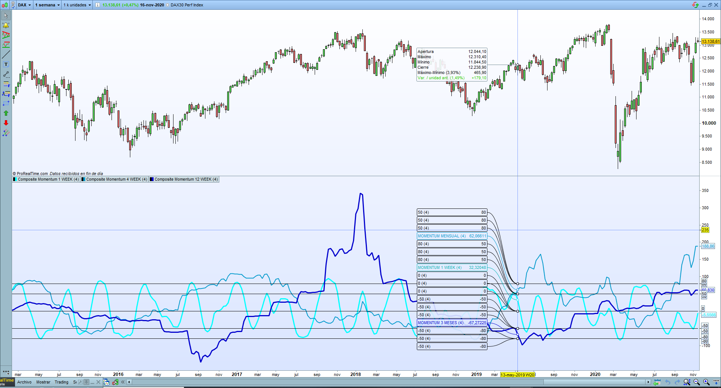Viewport: 721px width, 388px height.
Task: Select the parallel channel lines tool
Action: click(6, 133)
